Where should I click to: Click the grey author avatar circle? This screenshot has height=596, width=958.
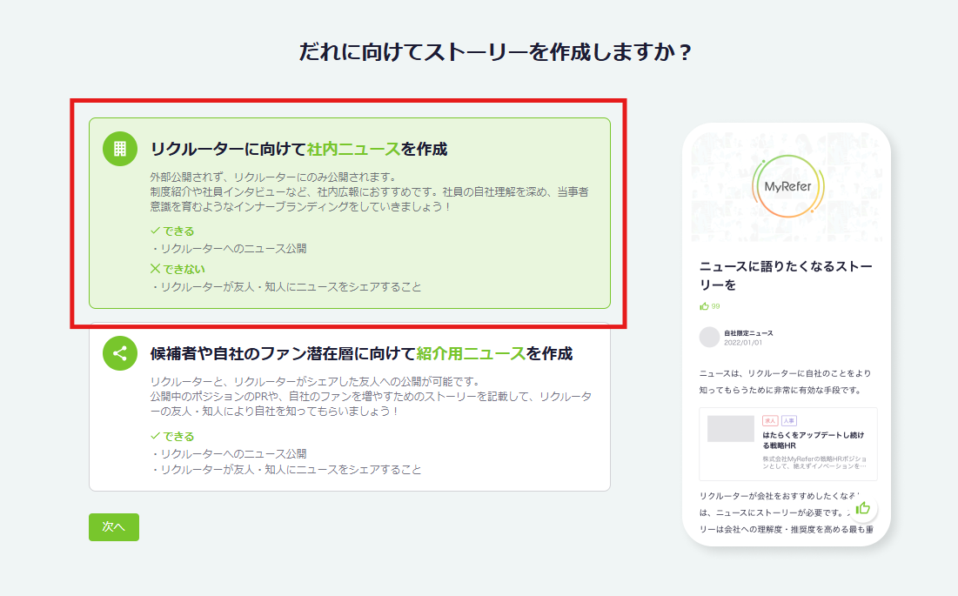(709, 337)
